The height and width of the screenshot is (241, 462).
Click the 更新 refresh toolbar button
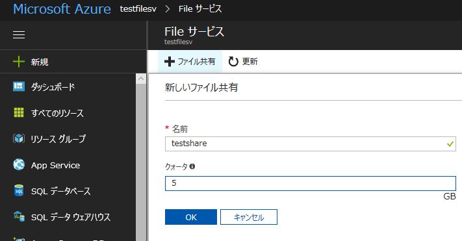(243, 61)
